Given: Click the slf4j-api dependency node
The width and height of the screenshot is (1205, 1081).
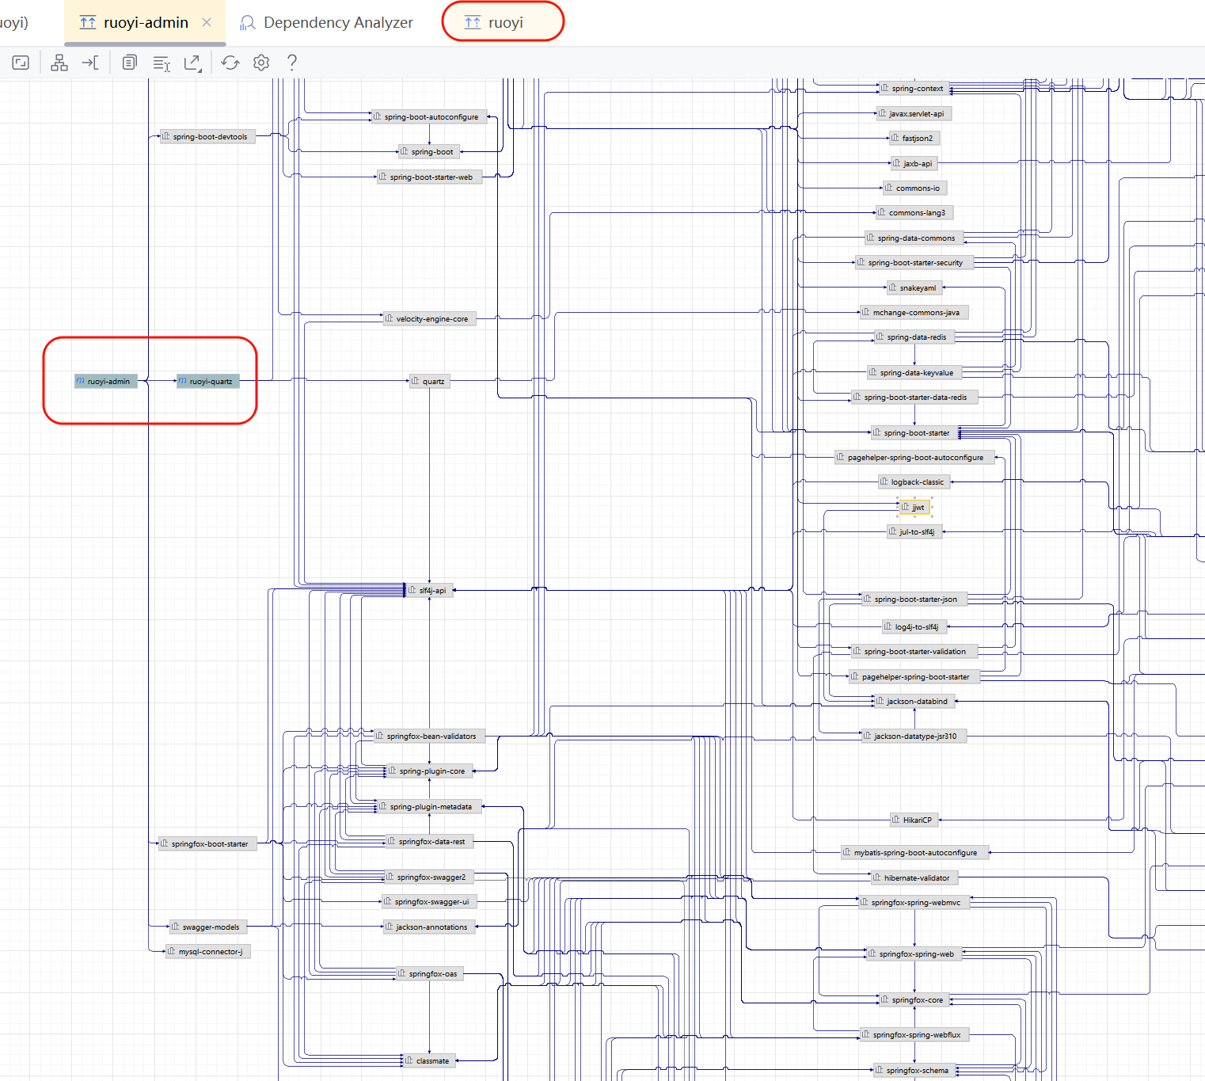Looking at the screenshot, I should point(430,590).
